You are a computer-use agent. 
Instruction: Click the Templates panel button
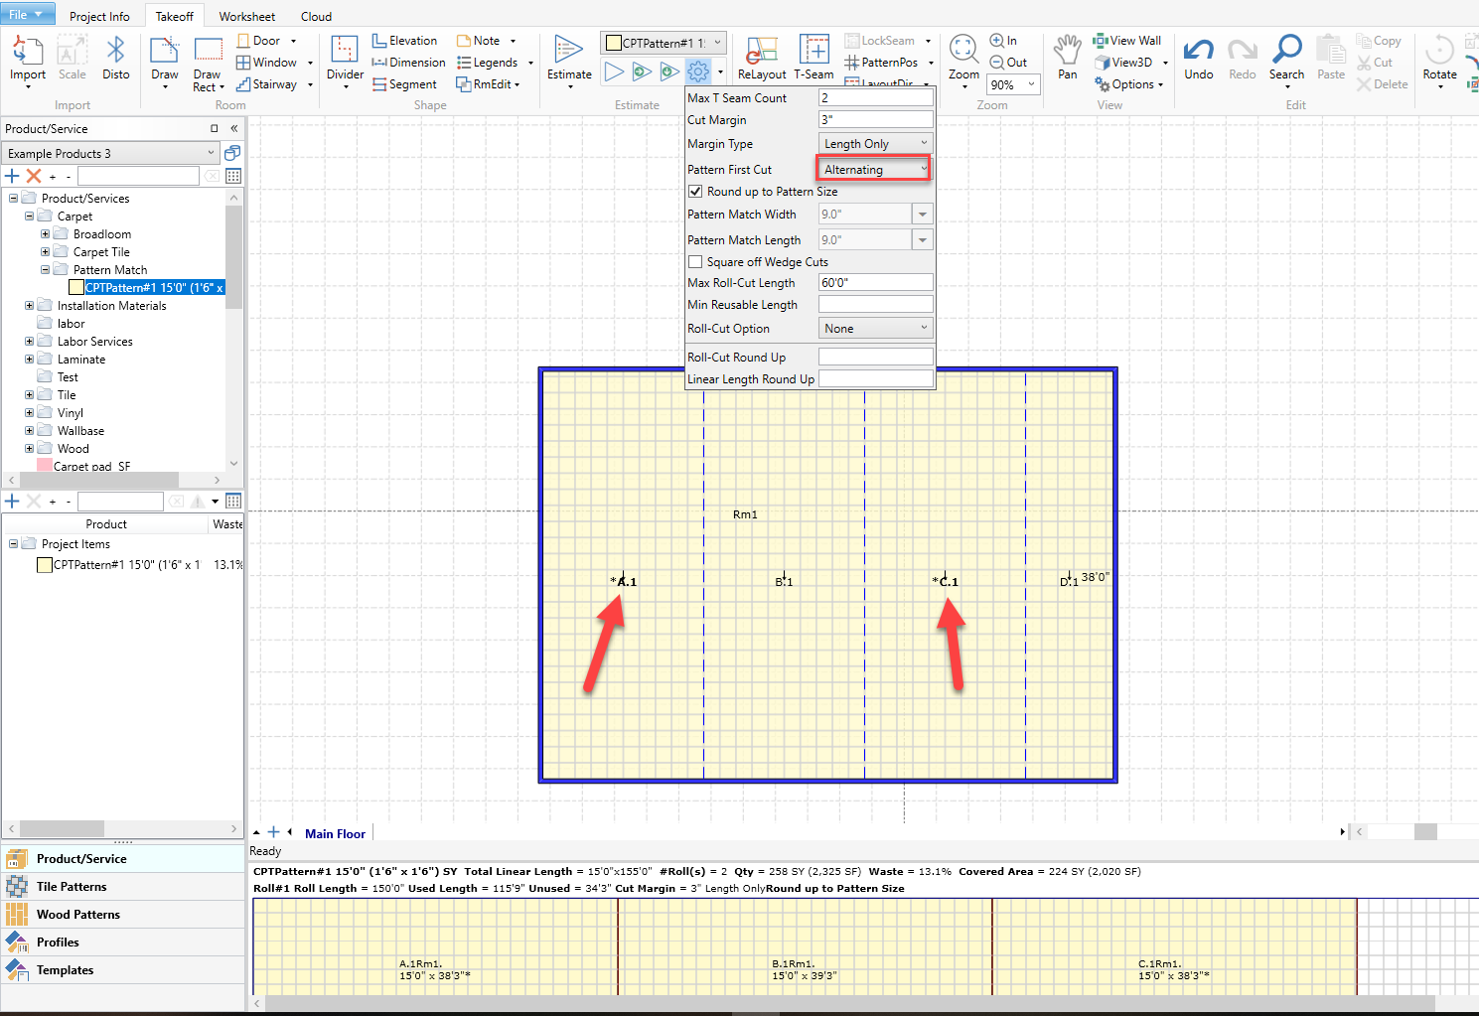click(x=66, y=970)
